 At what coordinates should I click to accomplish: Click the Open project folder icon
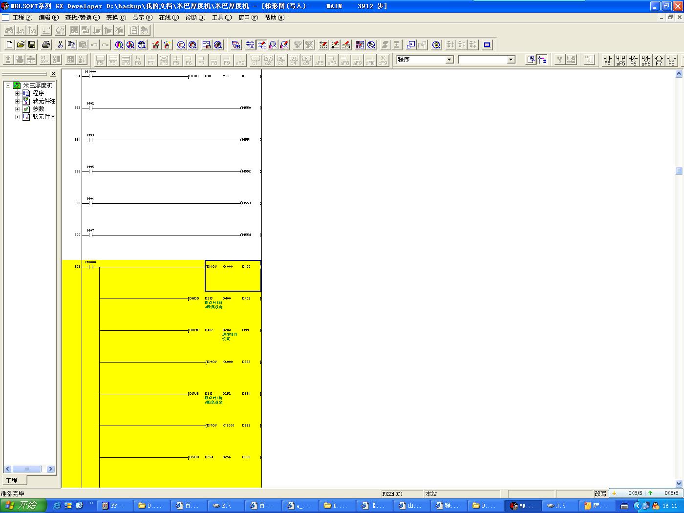[x=21, y=45]
